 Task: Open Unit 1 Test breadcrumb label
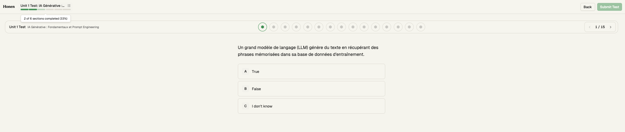point(17,27)
